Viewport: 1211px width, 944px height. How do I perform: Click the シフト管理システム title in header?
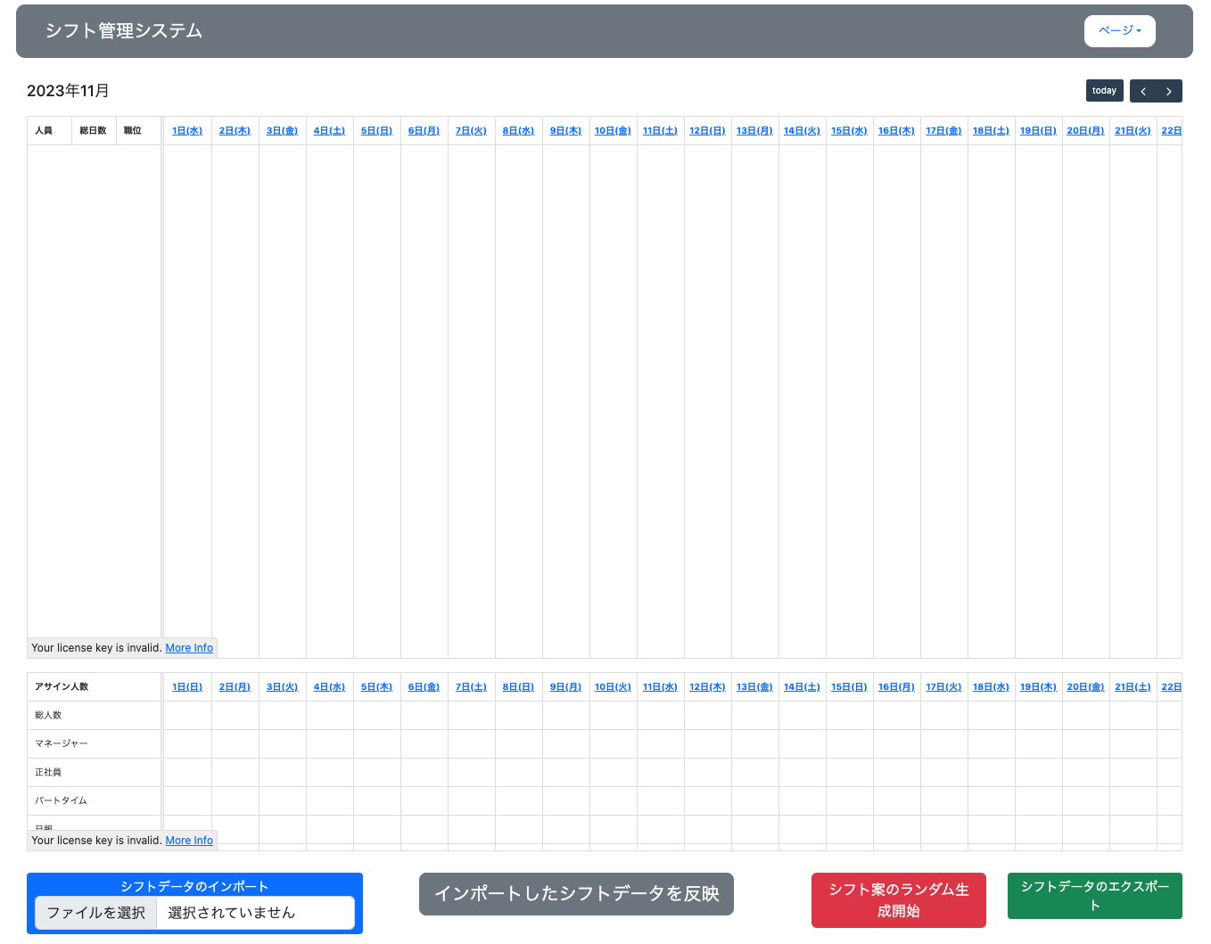[x=124, y=31]
